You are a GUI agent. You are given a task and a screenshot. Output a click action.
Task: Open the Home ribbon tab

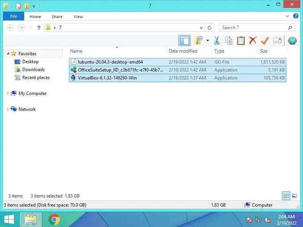point(35,17)
